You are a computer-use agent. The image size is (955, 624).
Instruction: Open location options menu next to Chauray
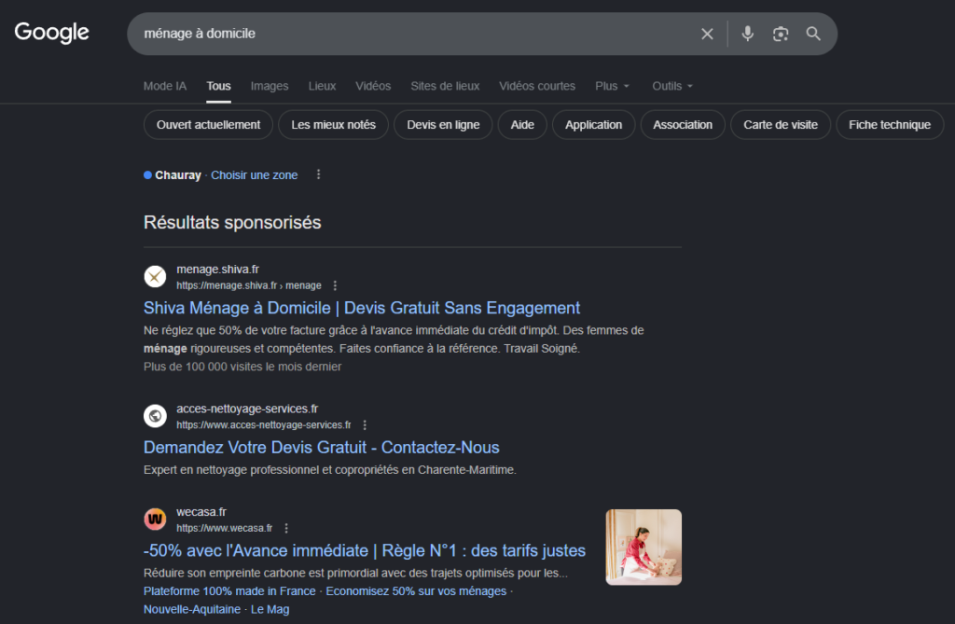click(x=319, y=175)
